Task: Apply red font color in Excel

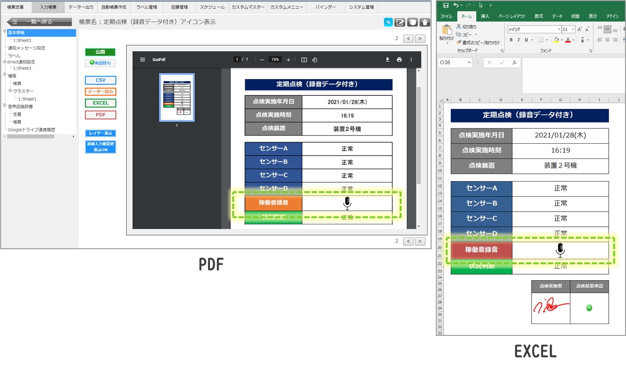Action: (x=568, y=40)
